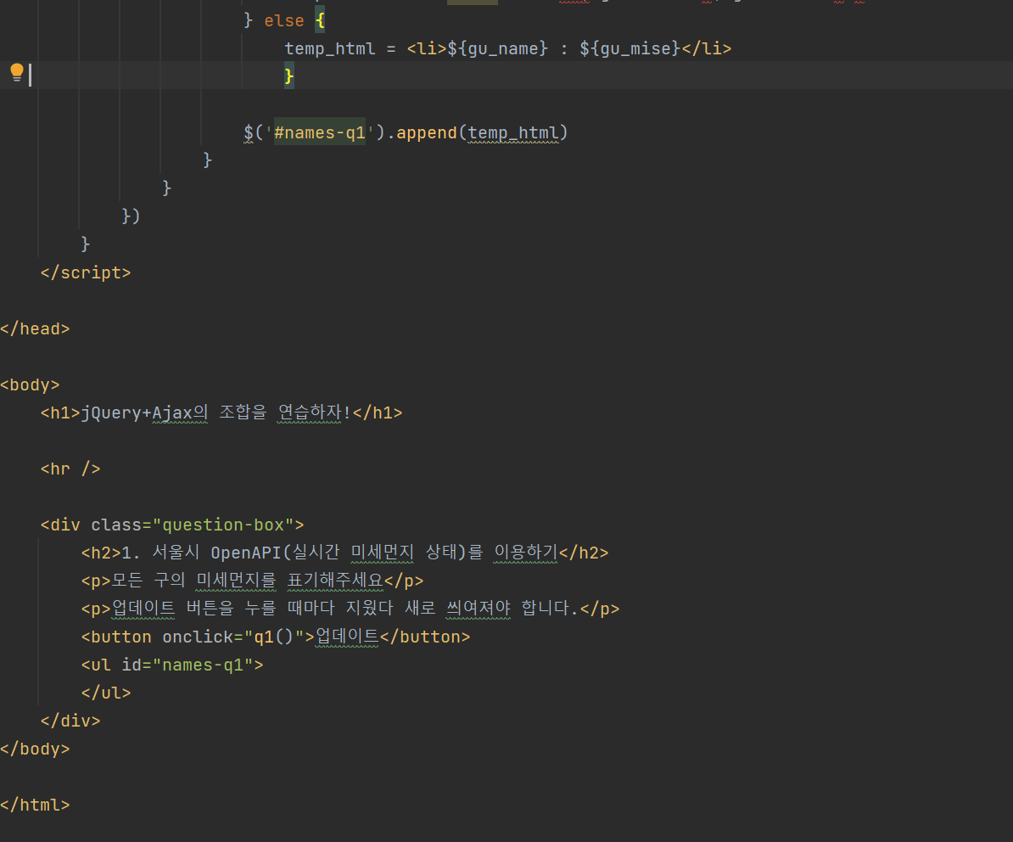The image size is (1013, 842).
Task: Click '${gu_mise}' template variable
Action: tap(630, 48)
